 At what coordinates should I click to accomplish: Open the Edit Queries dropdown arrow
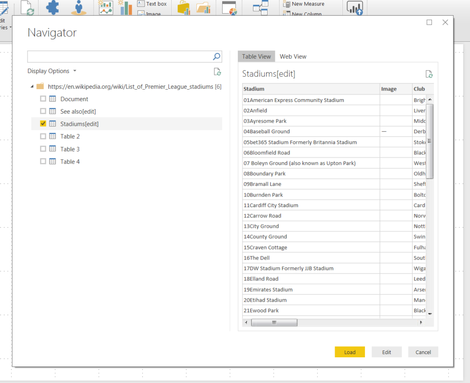click(x=11, y=27)
